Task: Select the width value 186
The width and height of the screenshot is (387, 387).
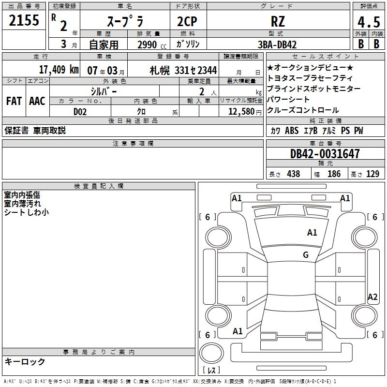Action: tap(334, 174)
